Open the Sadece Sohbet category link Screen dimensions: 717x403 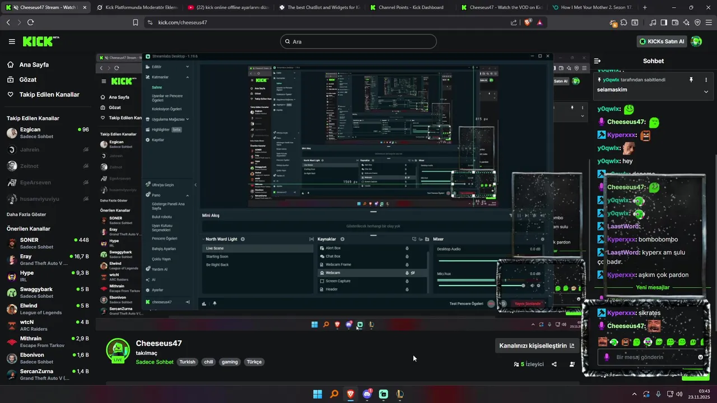(x=155, y=362)
